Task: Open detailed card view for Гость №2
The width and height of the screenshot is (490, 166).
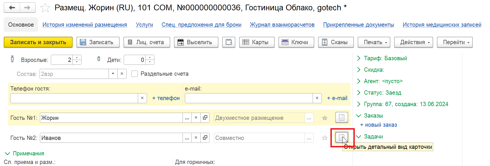Action: [x=342, y=138]
